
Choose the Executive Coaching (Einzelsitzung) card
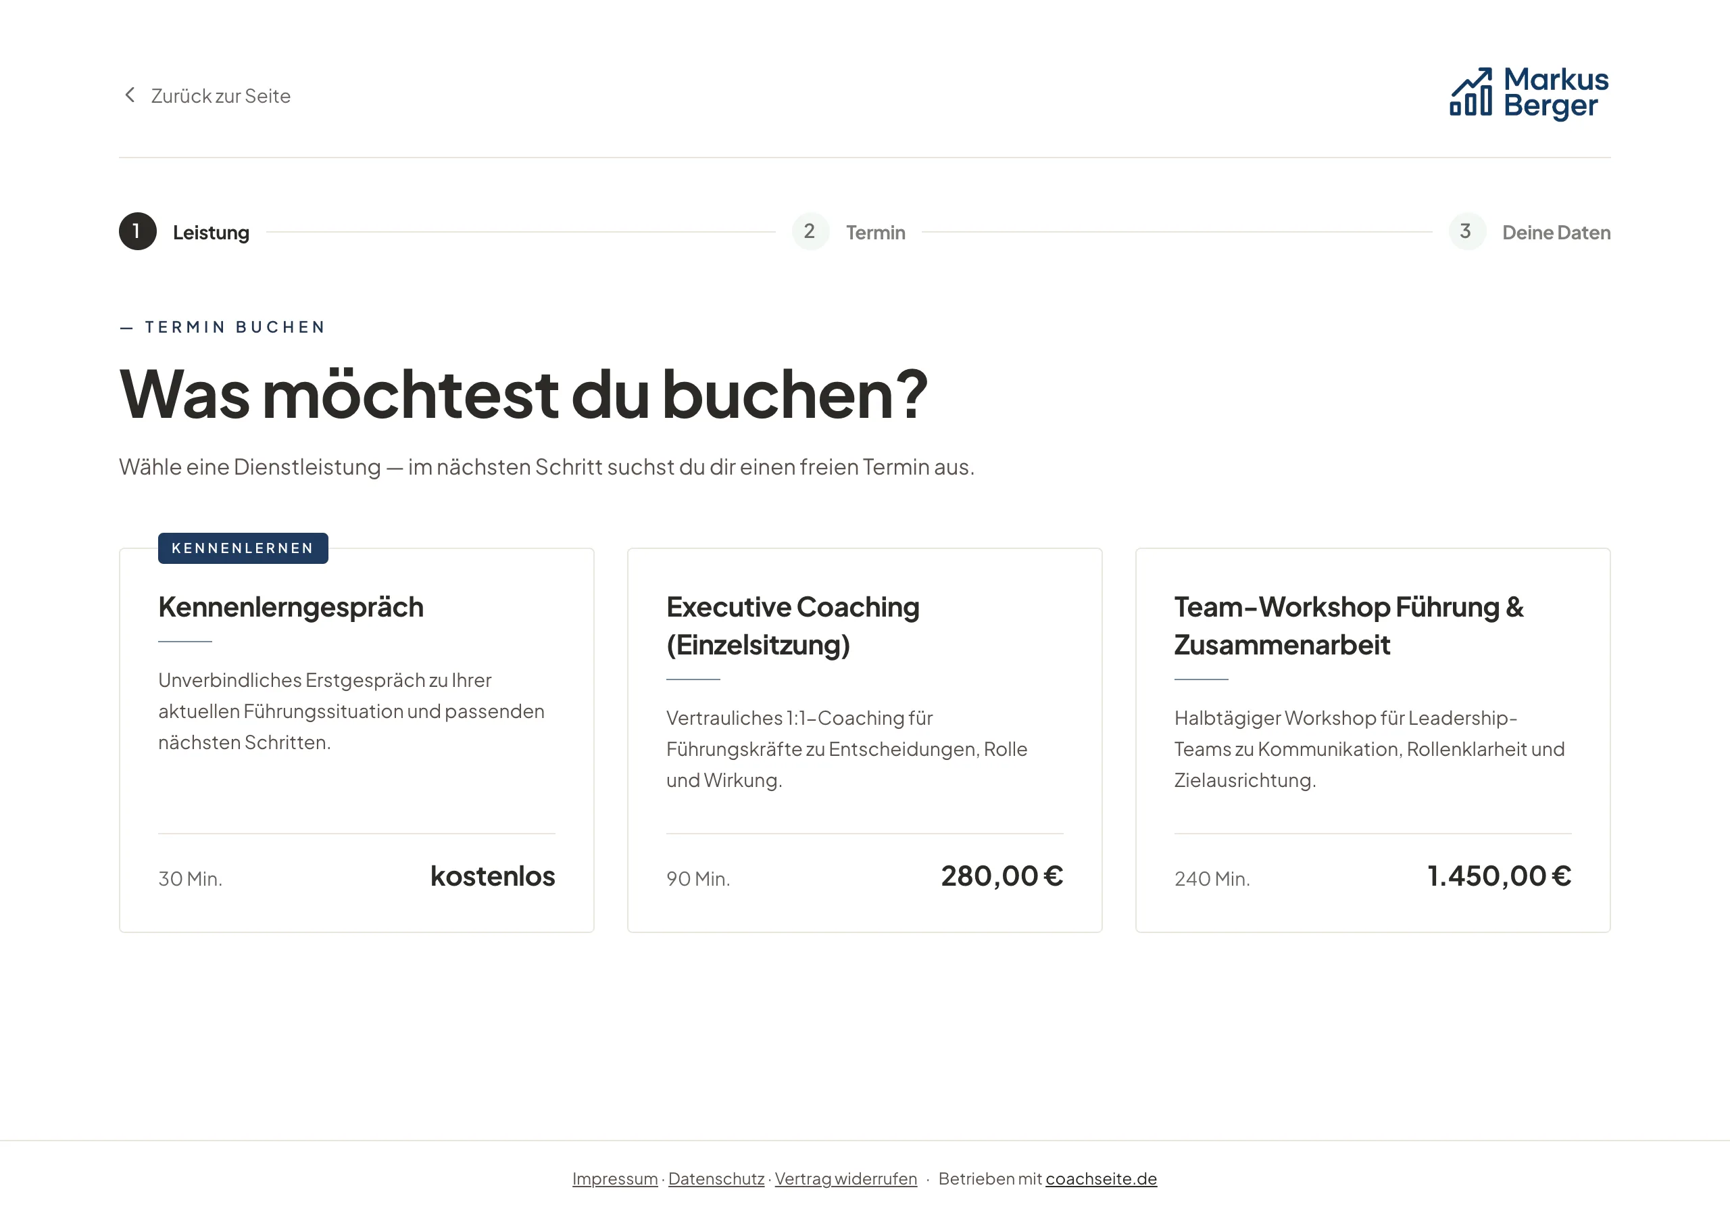pos(864,740)
